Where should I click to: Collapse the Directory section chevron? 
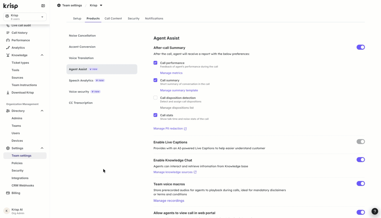point(42,111)
